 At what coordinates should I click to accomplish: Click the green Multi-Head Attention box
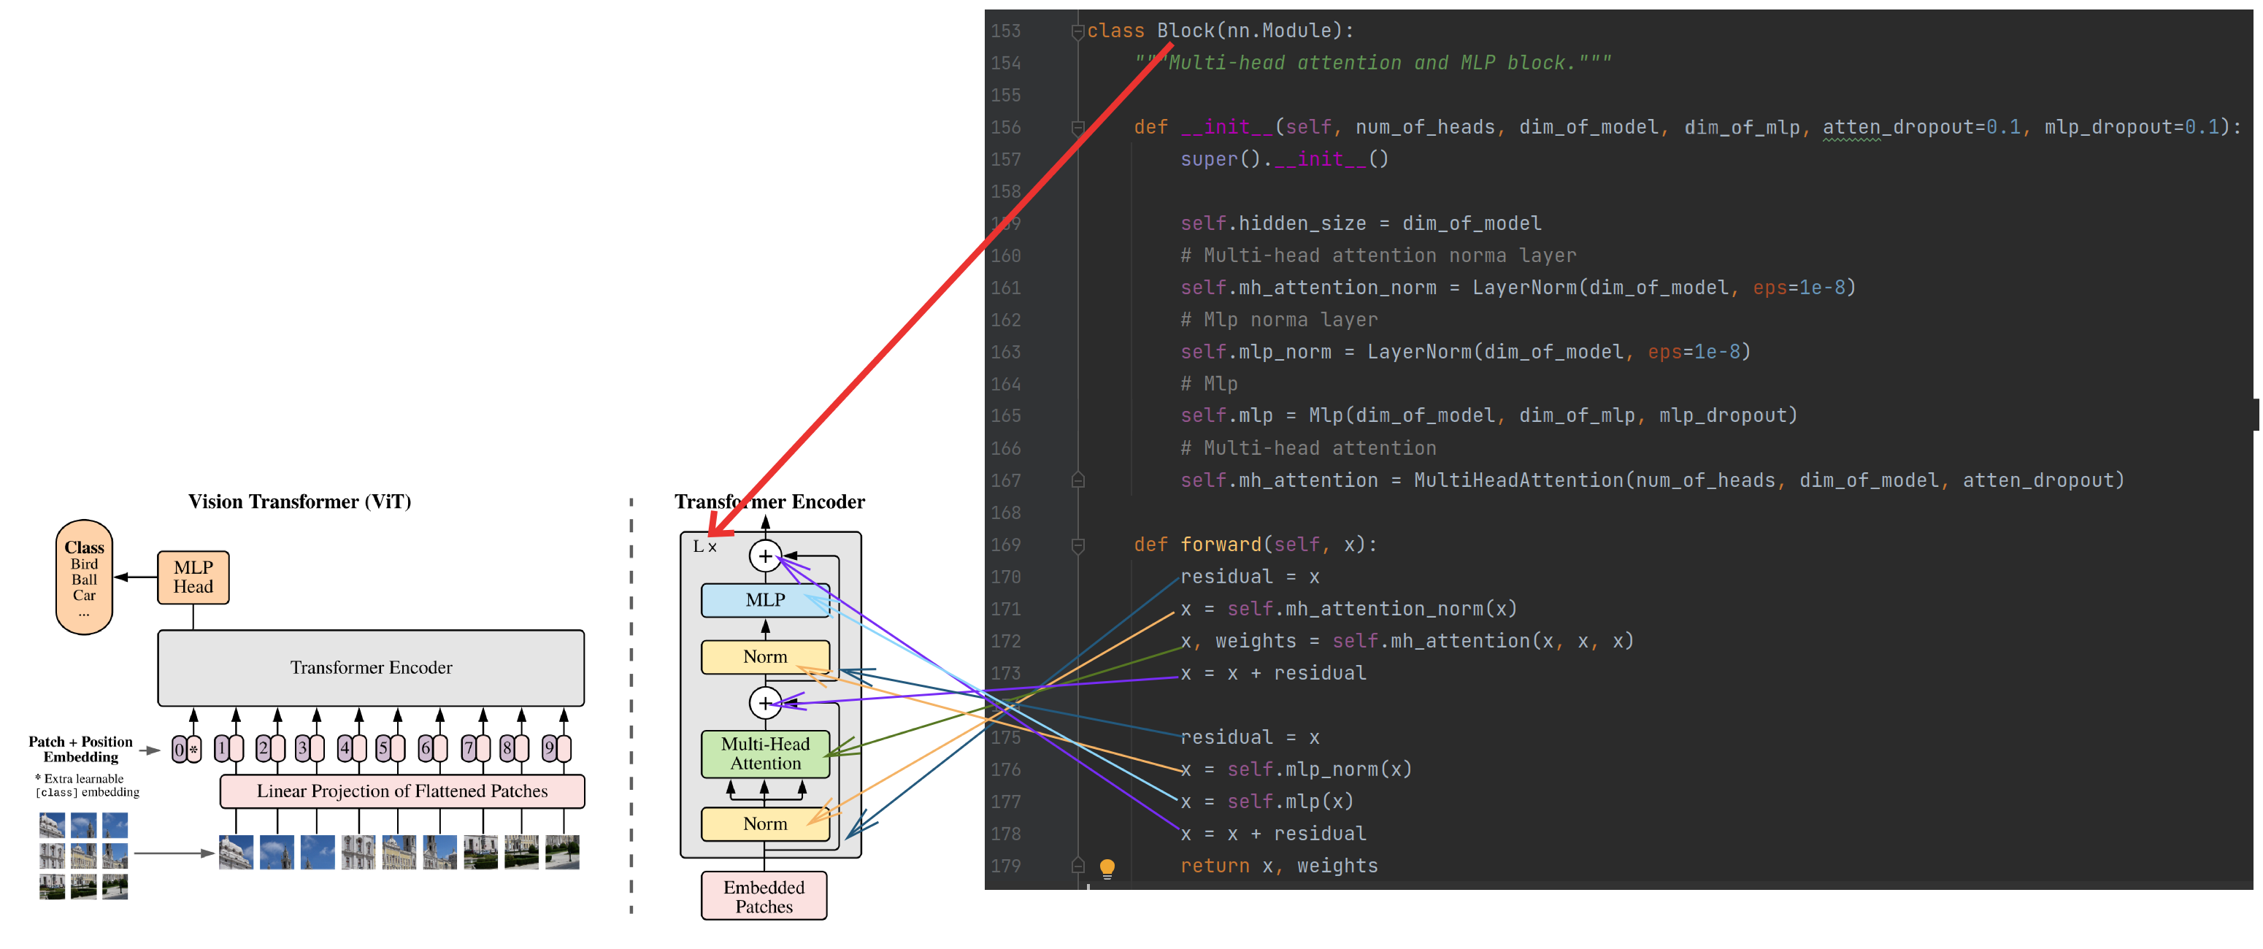point(764,754)
